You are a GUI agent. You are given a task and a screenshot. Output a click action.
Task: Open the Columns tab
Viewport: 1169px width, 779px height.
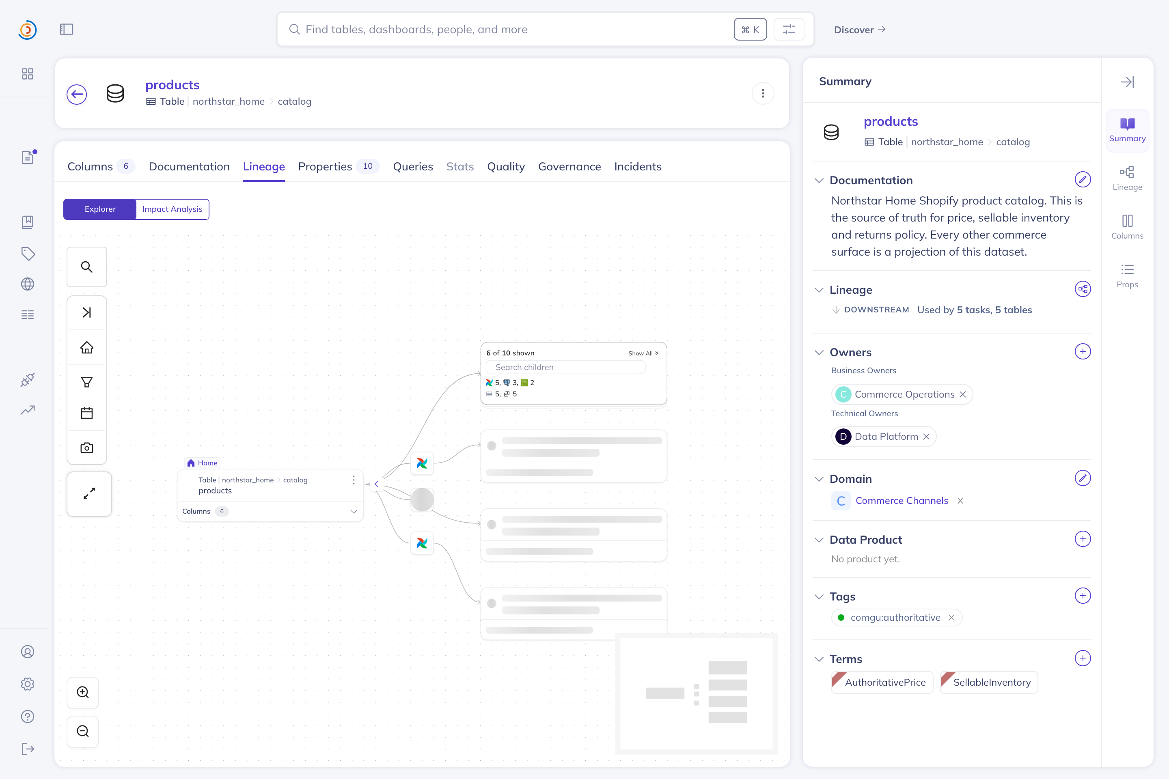click(x=101, y=166)
